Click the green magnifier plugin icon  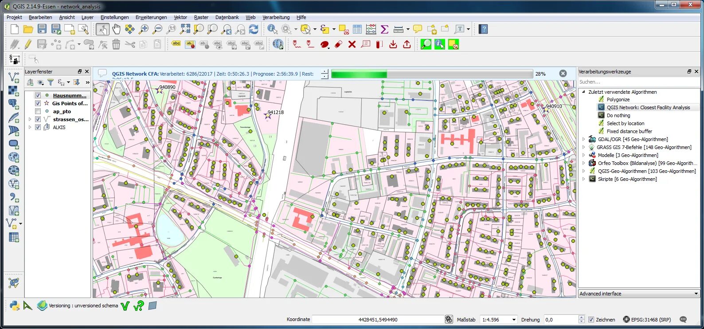pyautogui.click(x=426, y=44)
